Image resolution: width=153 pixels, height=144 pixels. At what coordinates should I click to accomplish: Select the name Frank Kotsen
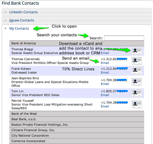coord(21,69)
